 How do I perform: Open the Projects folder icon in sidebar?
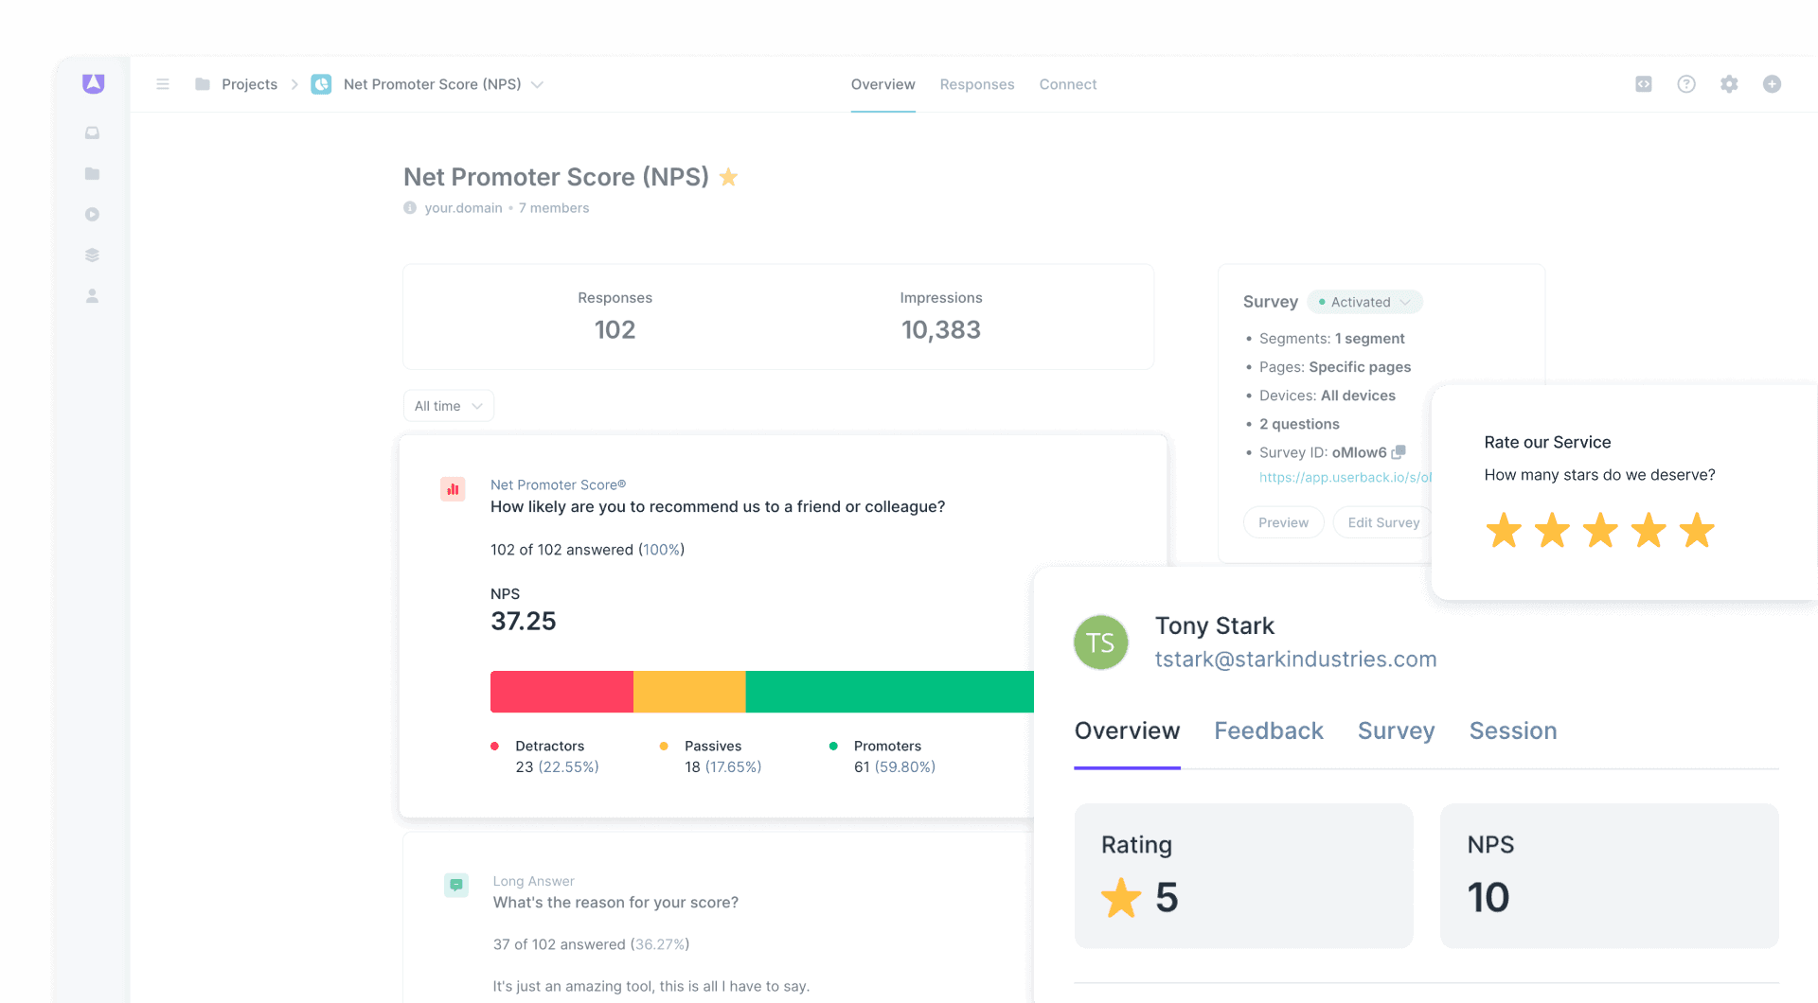point(92,173)
